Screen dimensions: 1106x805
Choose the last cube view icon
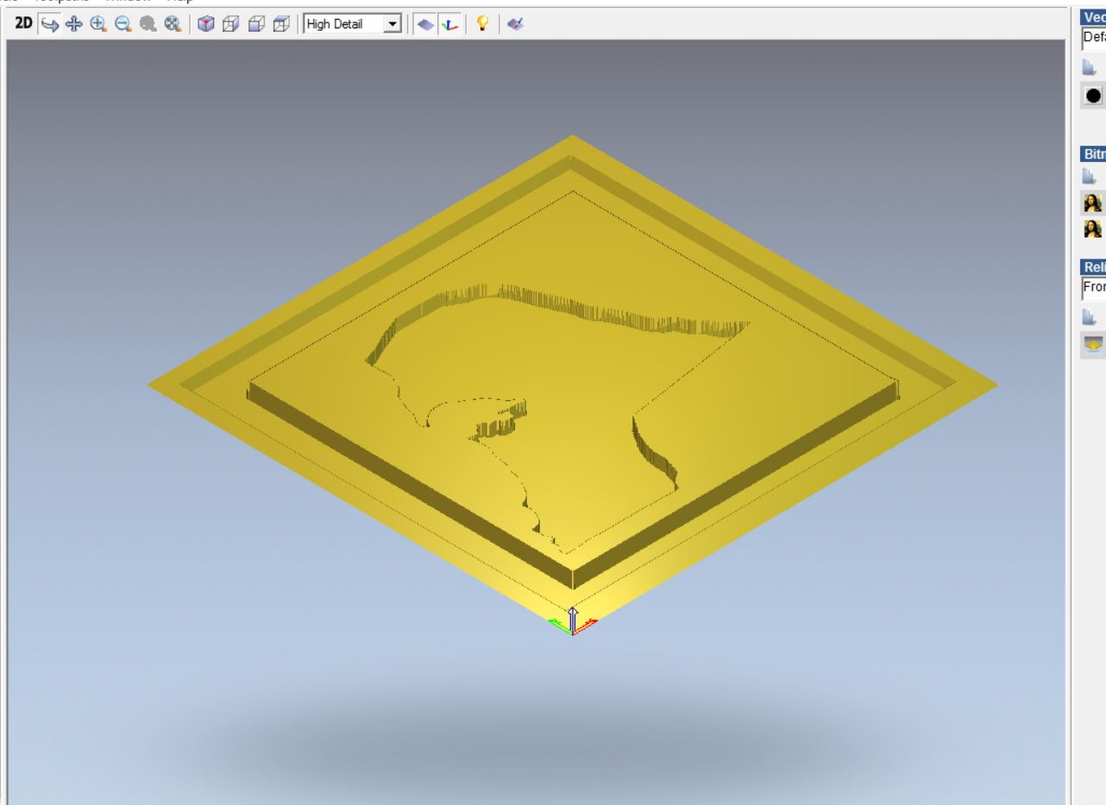click(x=280, y=25)
